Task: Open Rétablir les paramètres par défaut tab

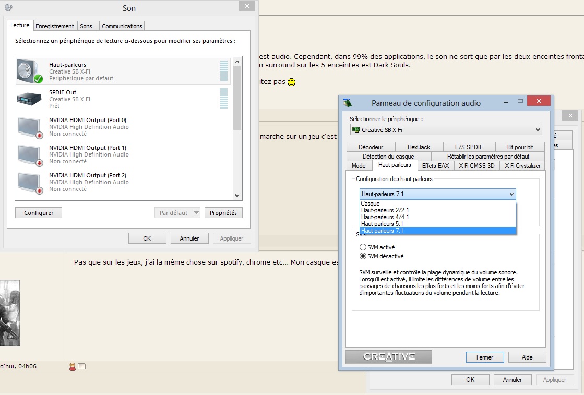Action: (x=488, y=157)
